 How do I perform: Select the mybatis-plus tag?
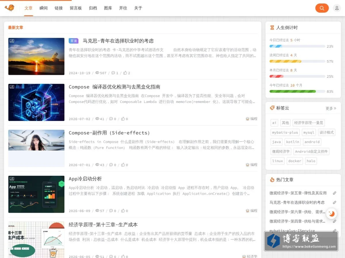[285, 132]
